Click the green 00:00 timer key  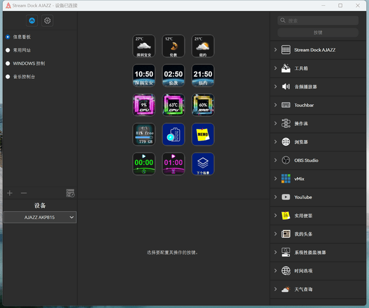pyautogui.click(x=144, y=163)
